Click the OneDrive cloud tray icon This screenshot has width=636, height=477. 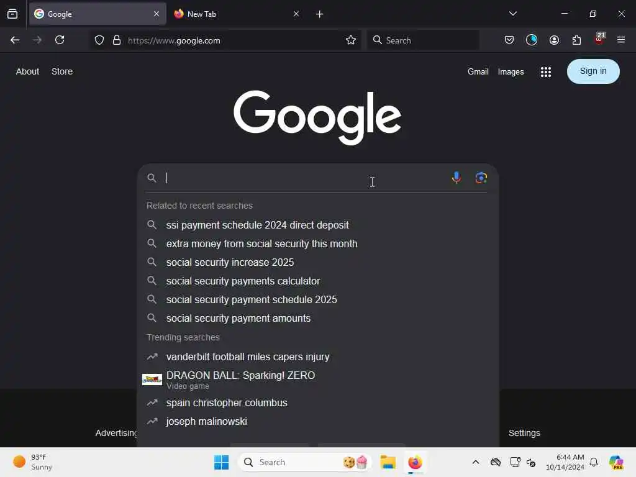[495, 462]
